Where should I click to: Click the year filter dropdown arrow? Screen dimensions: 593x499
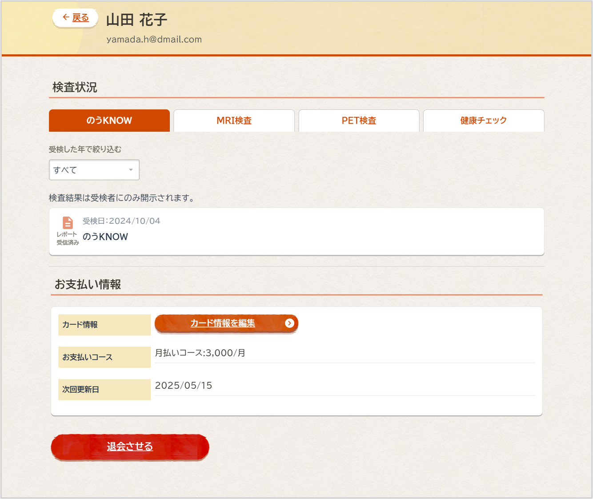(x=131, y=170)
